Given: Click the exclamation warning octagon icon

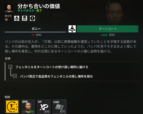Looking at the screenshot, I should tap(32, 18).
